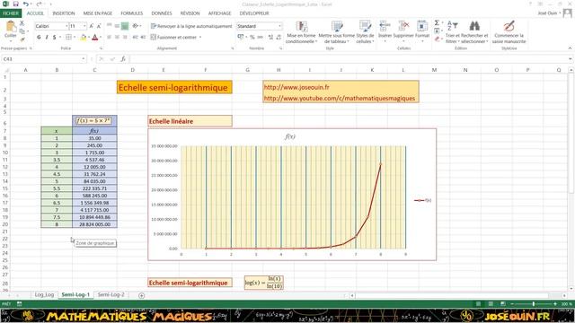575x323 pixels.
Task: Click the thousands separator 000 icon
Action: [x=260, y=37]
